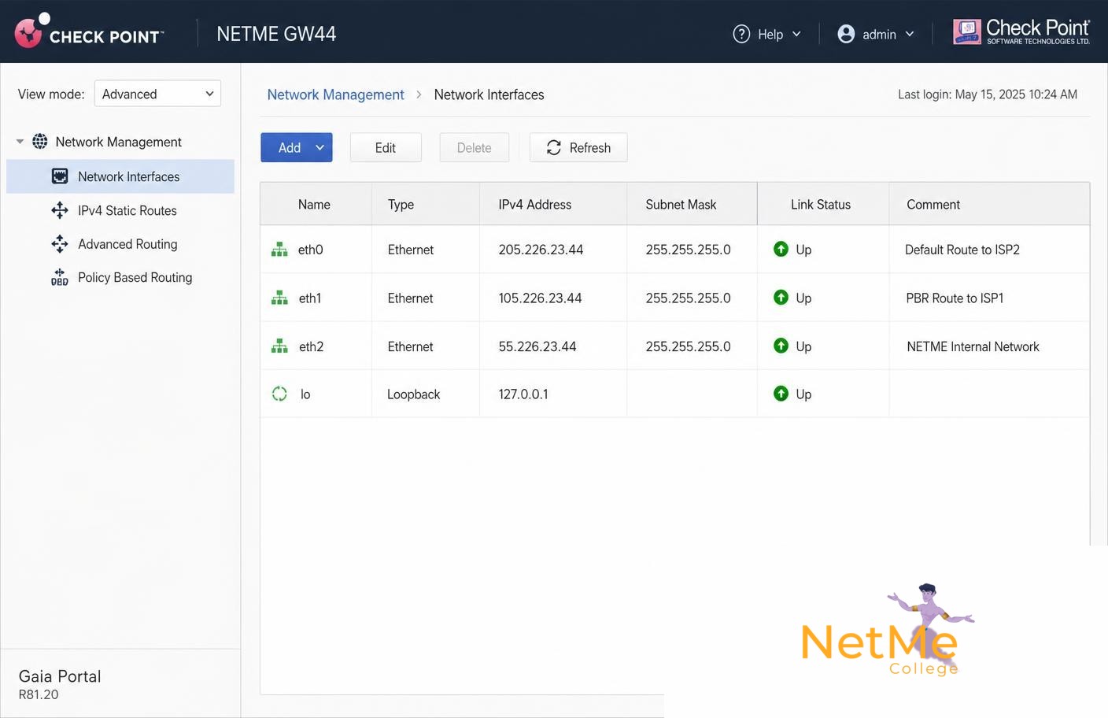
Task: Click the admin user avatar icon
Action: 846,34
